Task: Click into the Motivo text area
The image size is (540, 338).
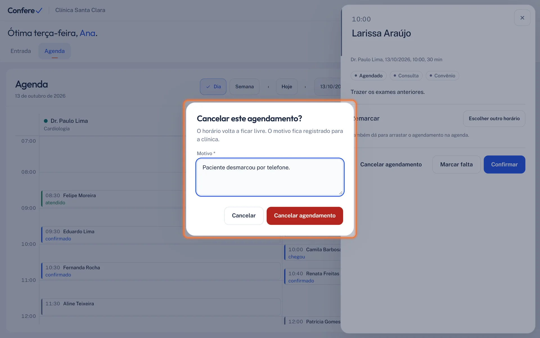Action: pos(270,177)
